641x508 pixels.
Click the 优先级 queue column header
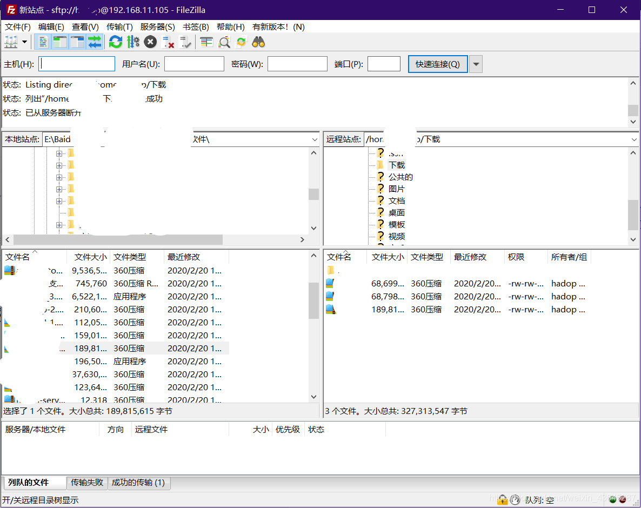pos(288,430)
